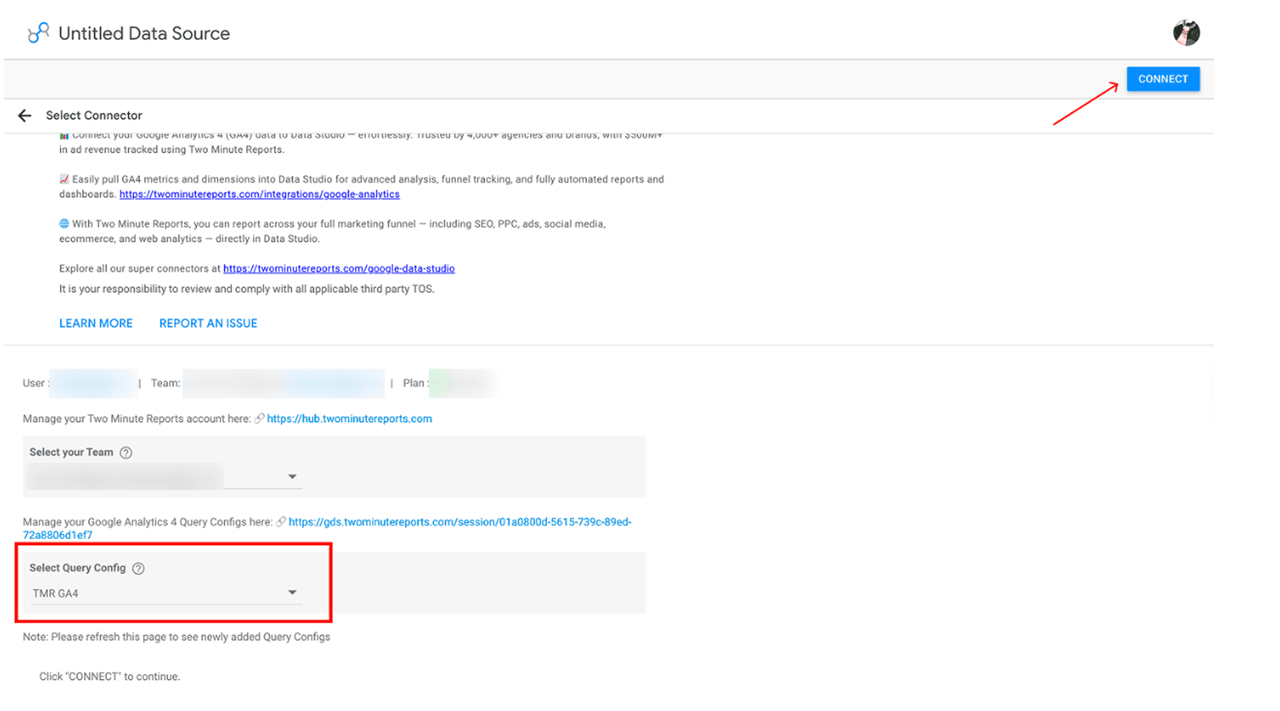Click the refresh page note text
The image size is (1280, 711).
[x=177, y=637]
